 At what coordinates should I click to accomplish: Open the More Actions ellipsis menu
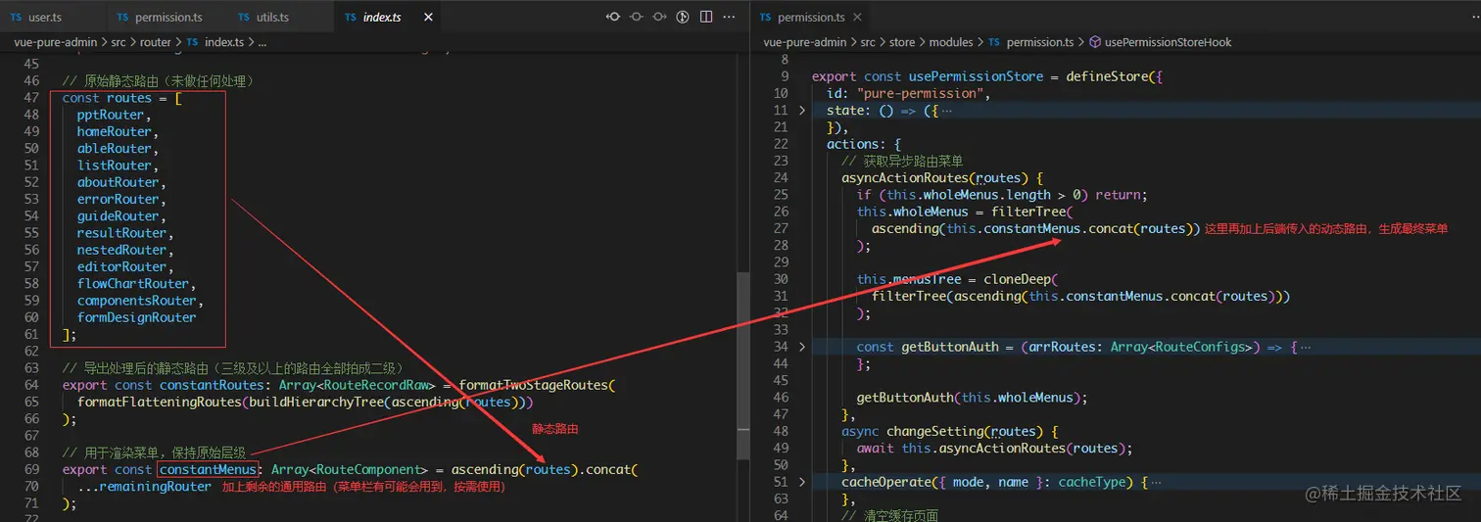tap(730, 17)
